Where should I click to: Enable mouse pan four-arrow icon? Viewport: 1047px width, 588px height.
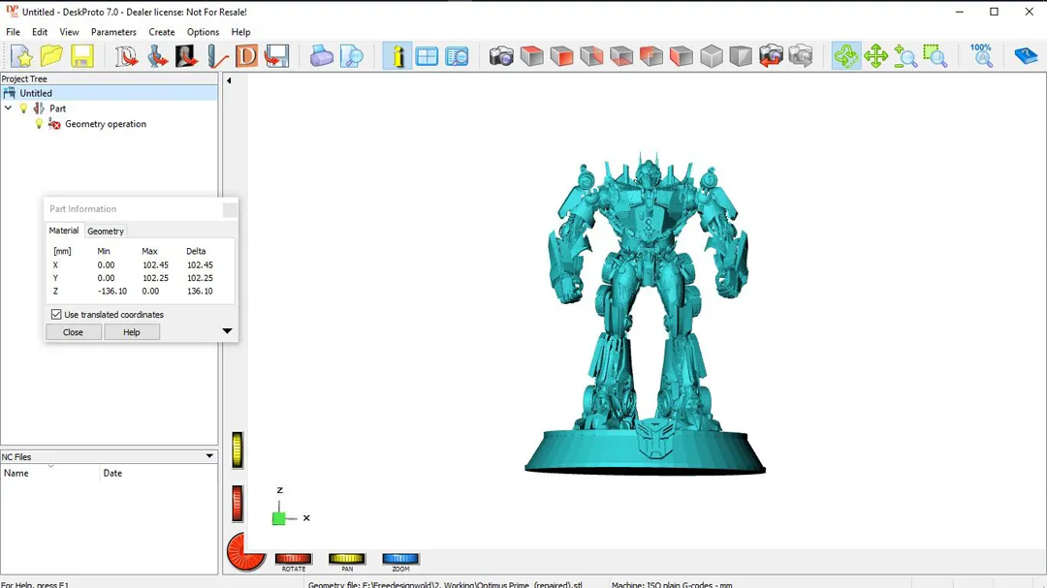click(x=875, y=56)
